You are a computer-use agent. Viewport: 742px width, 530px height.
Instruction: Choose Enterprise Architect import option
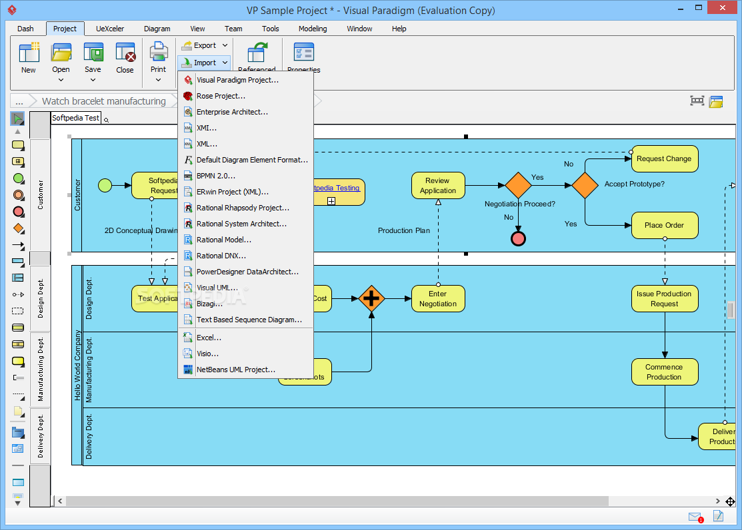[x=245, y=112]
